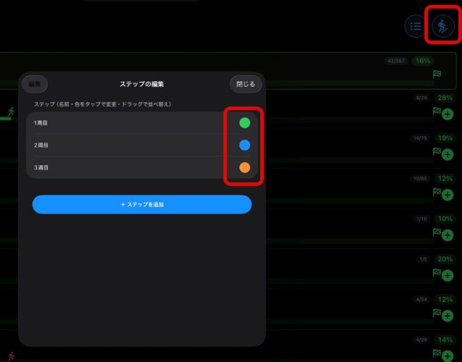Select the 2周目 step name

(41, 145)
